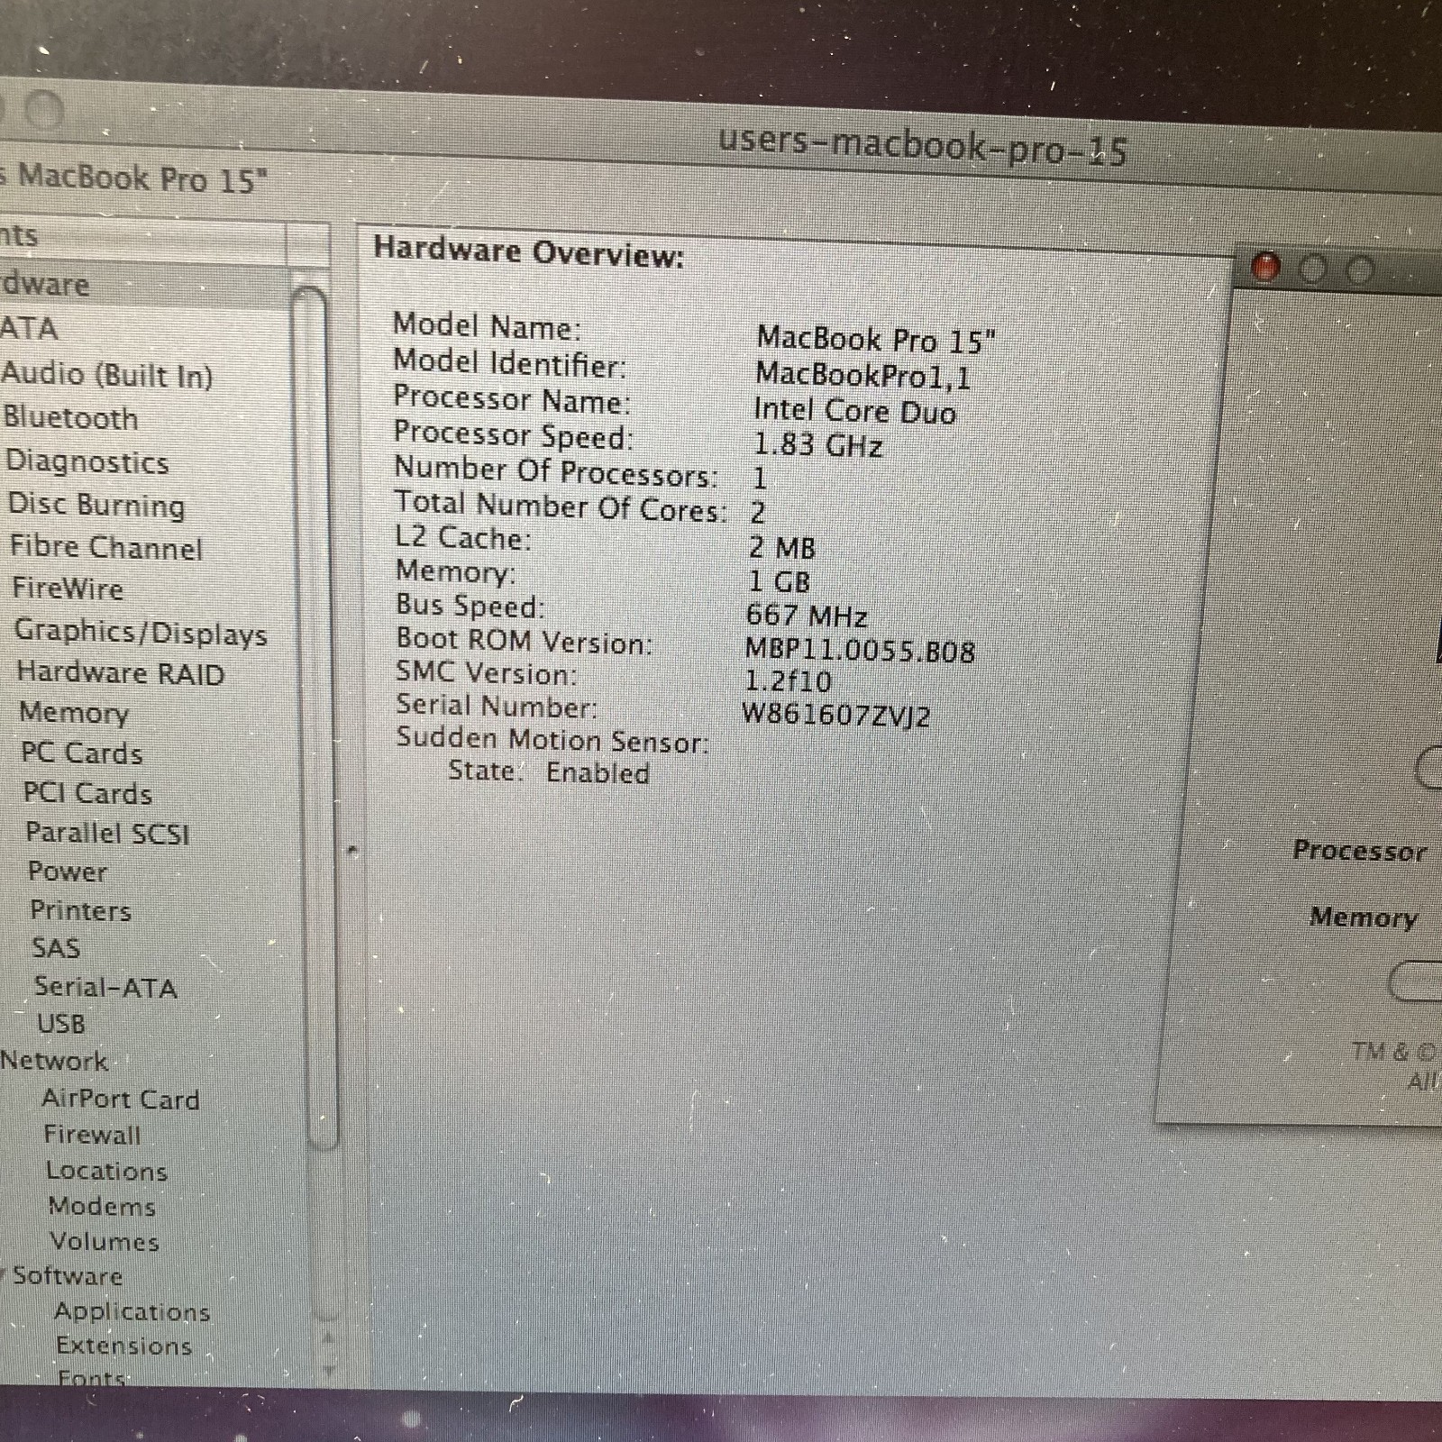Screen dimensions: 1442x1442
Task: Click Memory label in About This Mac
Action: pos(1364,917)
